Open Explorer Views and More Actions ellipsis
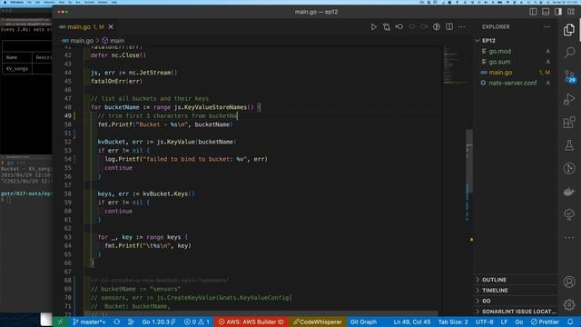The image size is (581, 327). [x=547, y=26]
